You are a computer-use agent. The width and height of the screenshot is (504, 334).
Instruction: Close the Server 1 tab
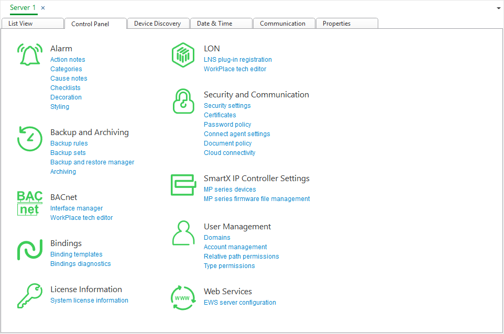coord(43,8)
